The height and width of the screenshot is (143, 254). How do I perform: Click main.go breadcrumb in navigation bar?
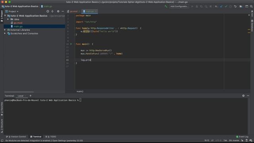click(46, 6)
